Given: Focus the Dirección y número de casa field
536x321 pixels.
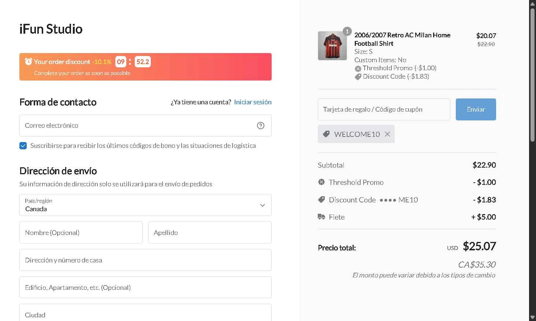Looking at the screenshot, I should click(145, 260).
